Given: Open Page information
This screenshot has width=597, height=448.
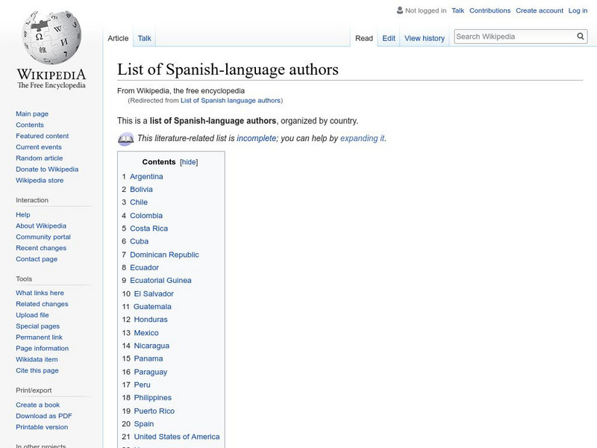Looking at the screenshot, I should pos(43,348).
